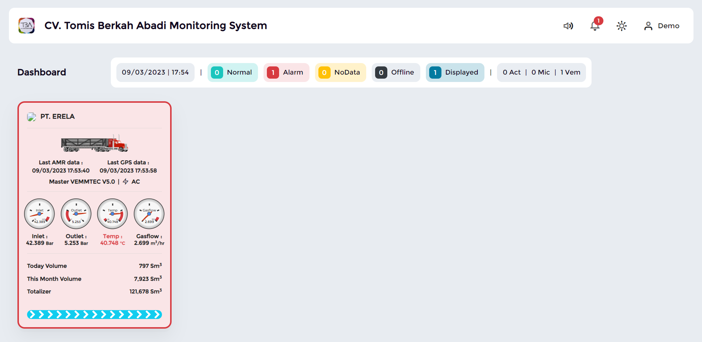Viewport: 702px width, 342px height.
Task: Open the PT. ERELA card title
Action: [x=57, y=116]
